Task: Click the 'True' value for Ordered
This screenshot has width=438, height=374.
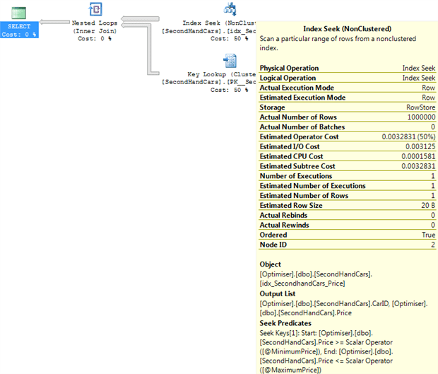Action: (429, 235)
